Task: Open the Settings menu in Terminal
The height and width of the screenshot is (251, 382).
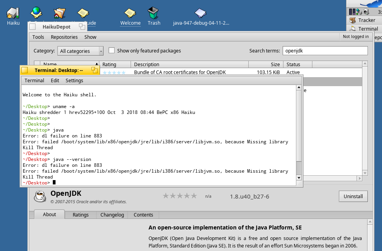Action: (74, 81)
